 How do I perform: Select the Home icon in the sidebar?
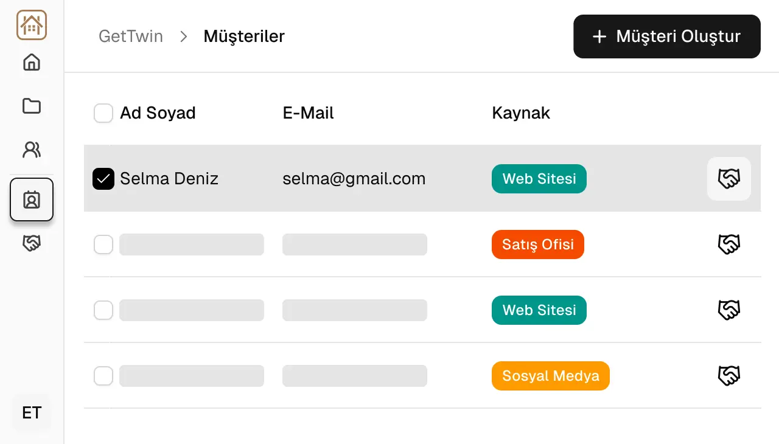coord(31,62)
